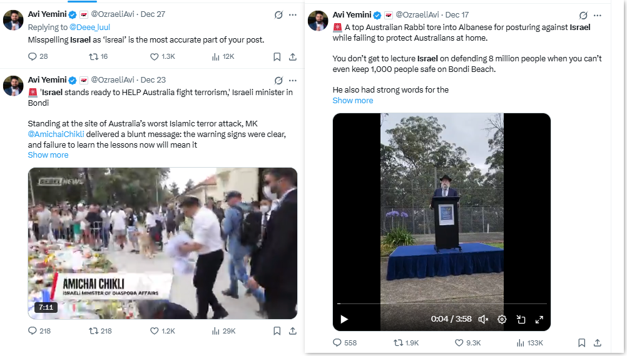This screenshot has height=356, width=627.
Task: Bookmark the Dec 27 reply post
Action: [277, 56]
